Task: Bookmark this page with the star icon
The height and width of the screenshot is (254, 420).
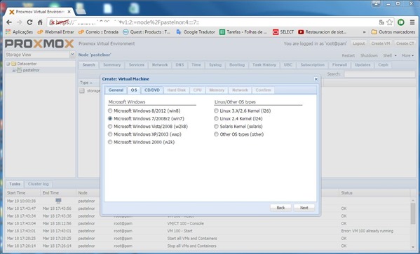Action: click(389, 22)
